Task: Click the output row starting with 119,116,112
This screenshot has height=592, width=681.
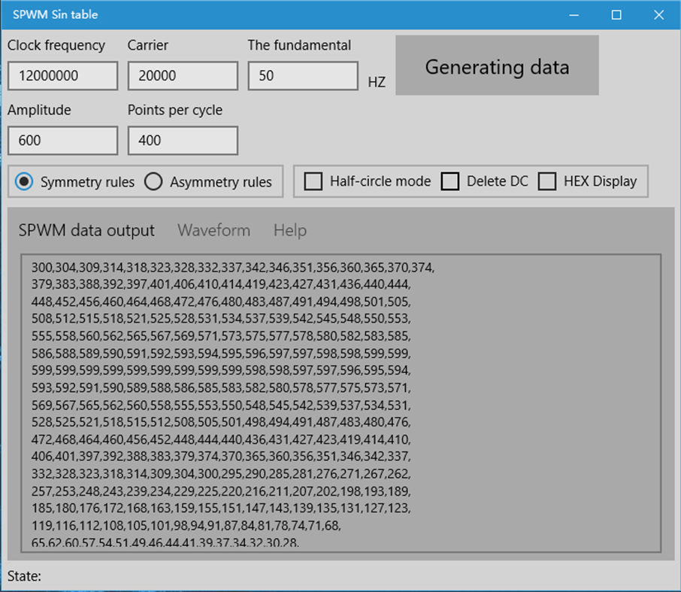Action: coord(186,526)
